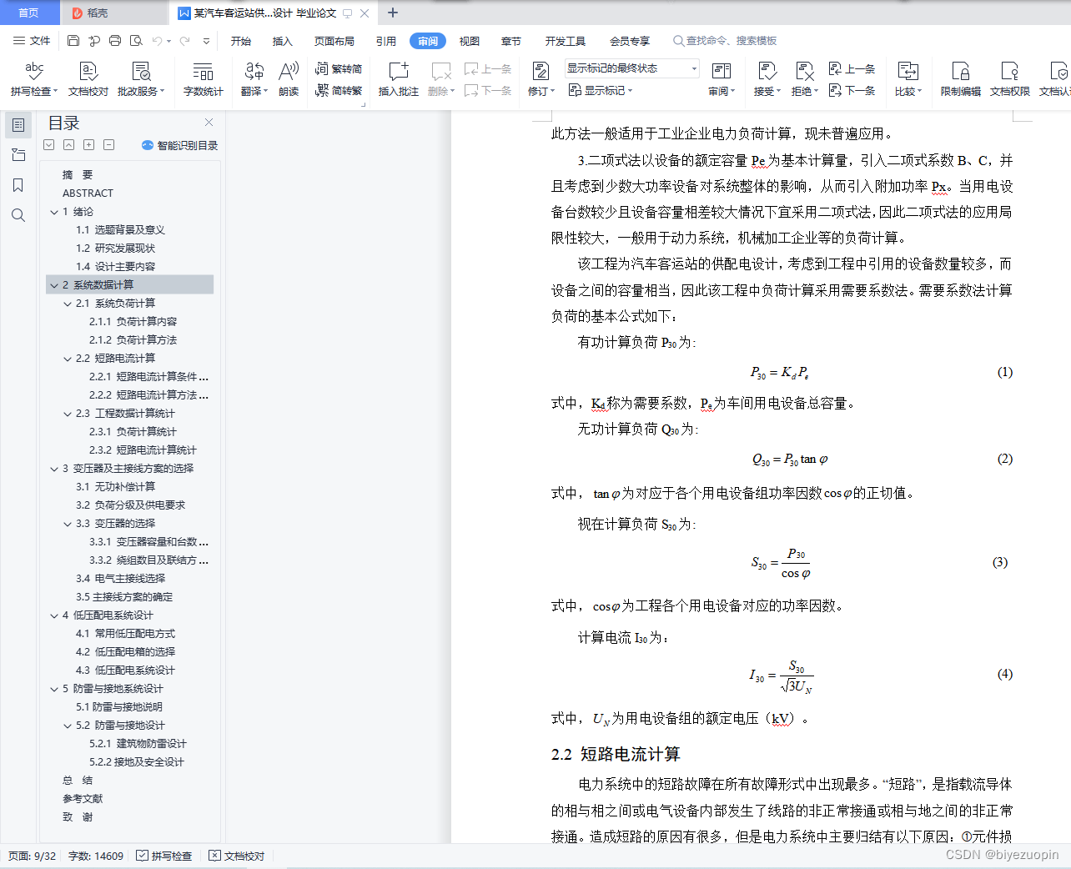Viewport: 1071px width, 869px height.
Task: Go to next revision 下一条
Action: coord(852,90)
